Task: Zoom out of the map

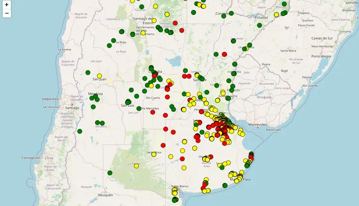Action: 7,13
